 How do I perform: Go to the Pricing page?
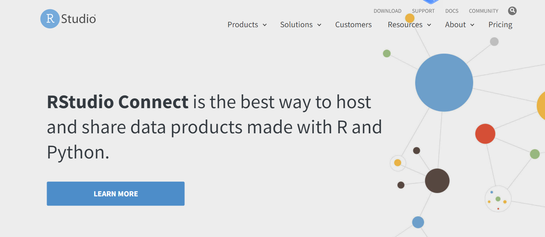tap(500, 25)
